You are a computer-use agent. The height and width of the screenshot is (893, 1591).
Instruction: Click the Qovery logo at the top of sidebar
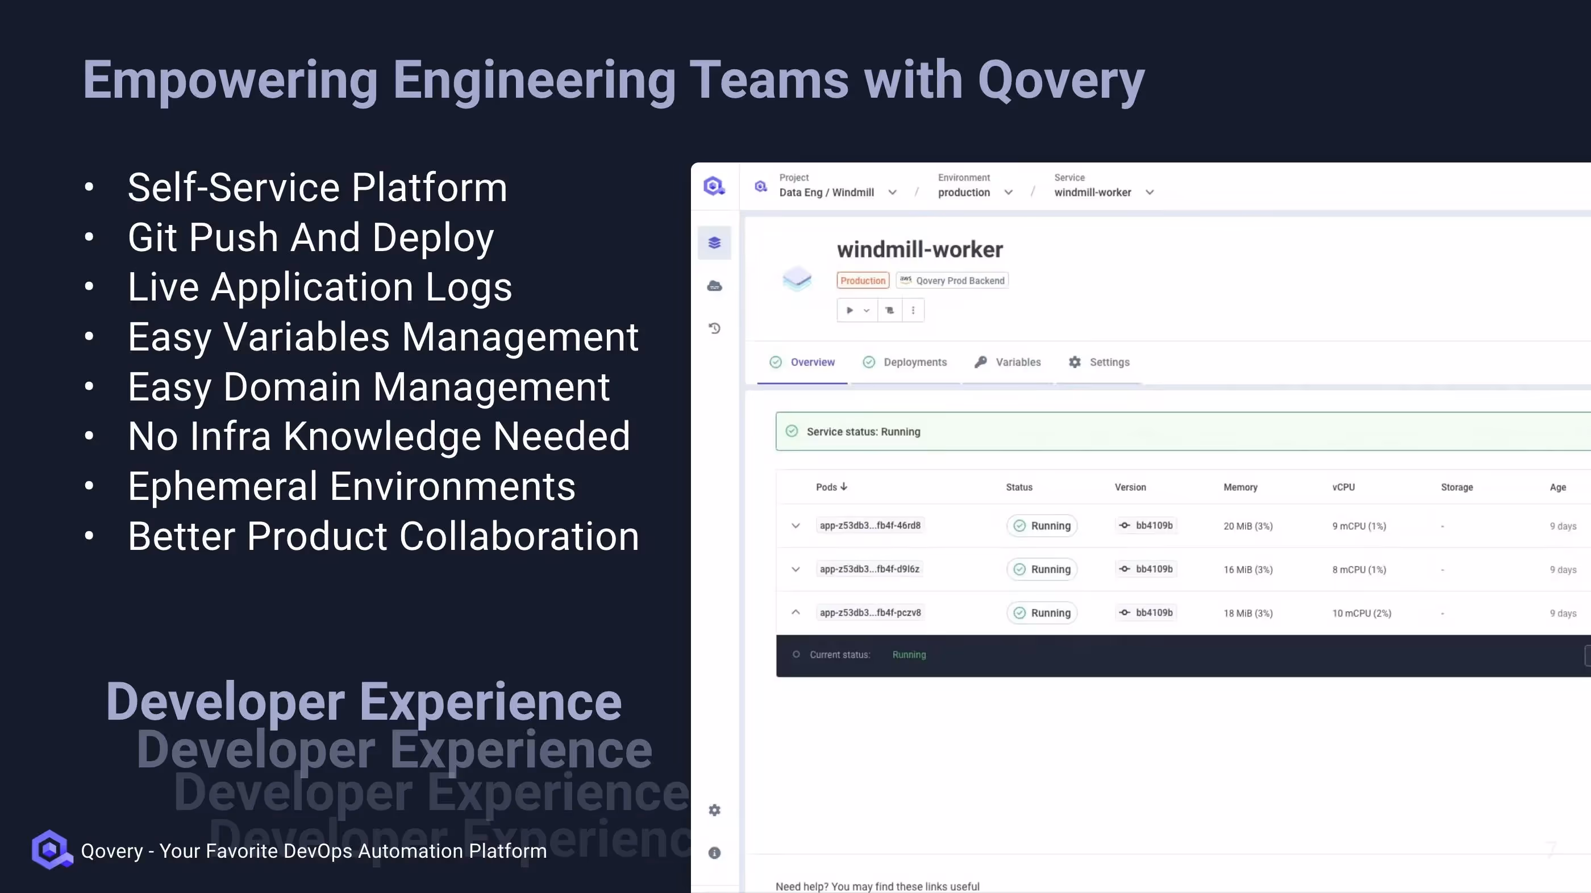[714, 185]
